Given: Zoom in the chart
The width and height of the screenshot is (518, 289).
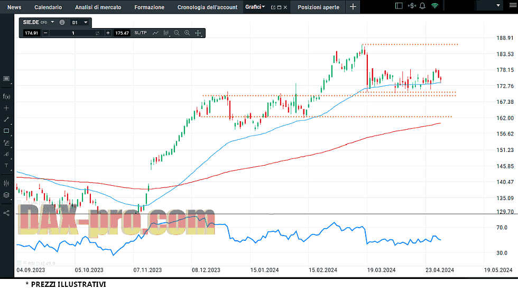Looking at the screenshot, I should tap(187, 33).
